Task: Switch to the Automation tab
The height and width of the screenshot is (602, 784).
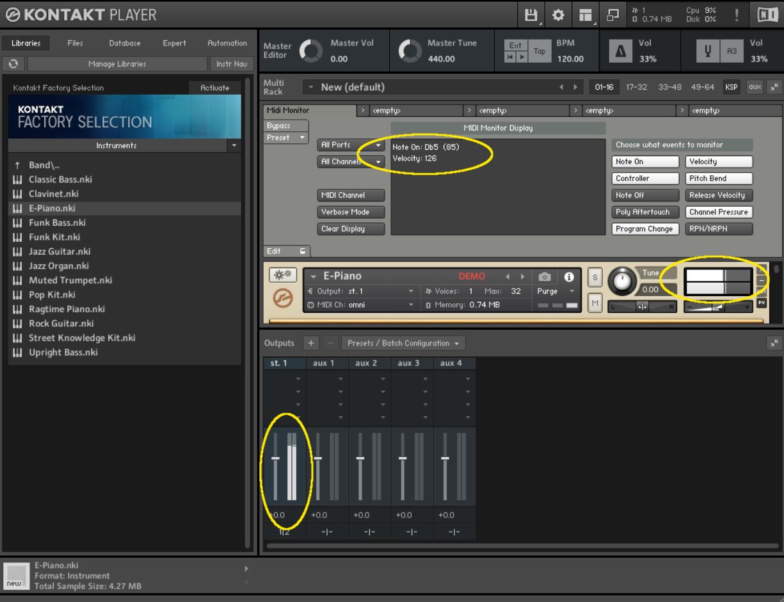Action: pyautogui.click(x=227, y=44)
